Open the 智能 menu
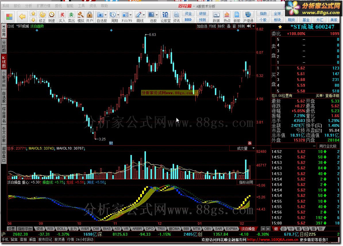This screenshot has width=343, height=246. (70, 6)
